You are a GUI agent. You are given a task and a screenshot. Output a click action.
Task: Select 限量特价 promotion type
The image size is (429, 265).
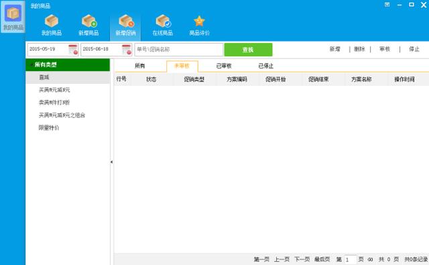tap(49, 127)
